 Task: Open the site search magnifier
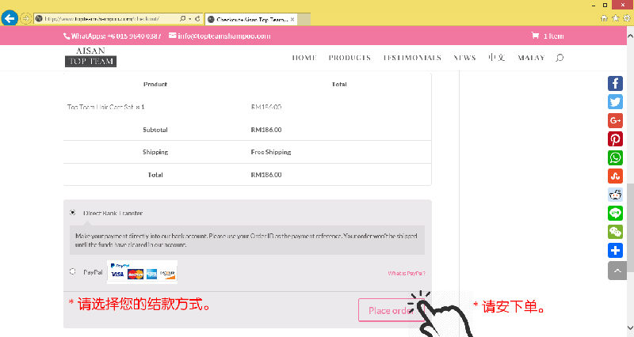coord(560,58)
